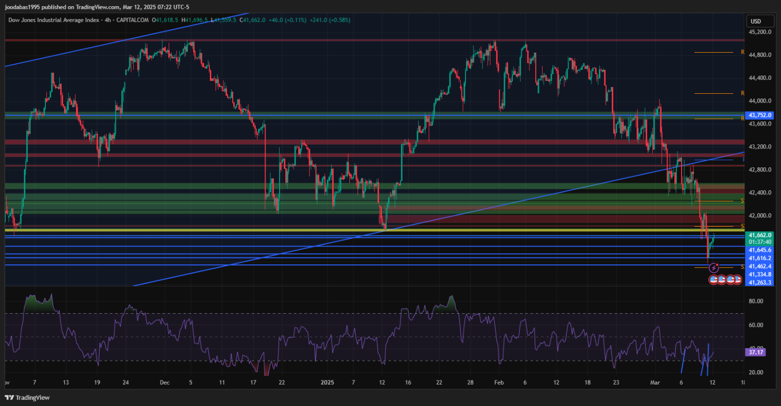The height and width of the screenshot is (406, 781).
Task: Click the Dec date label on time axis
Action: coord(165,382)
